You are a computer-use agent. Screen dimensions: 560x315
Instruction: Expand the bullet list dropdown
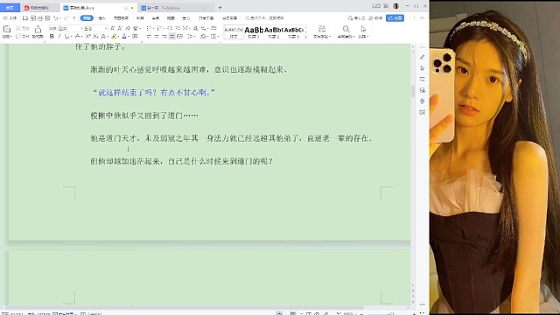153,28
